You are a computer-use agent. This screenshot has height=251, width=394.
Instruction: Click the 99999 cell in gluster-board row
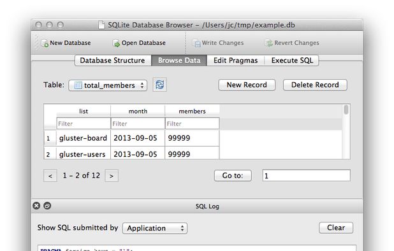point(193,138)
